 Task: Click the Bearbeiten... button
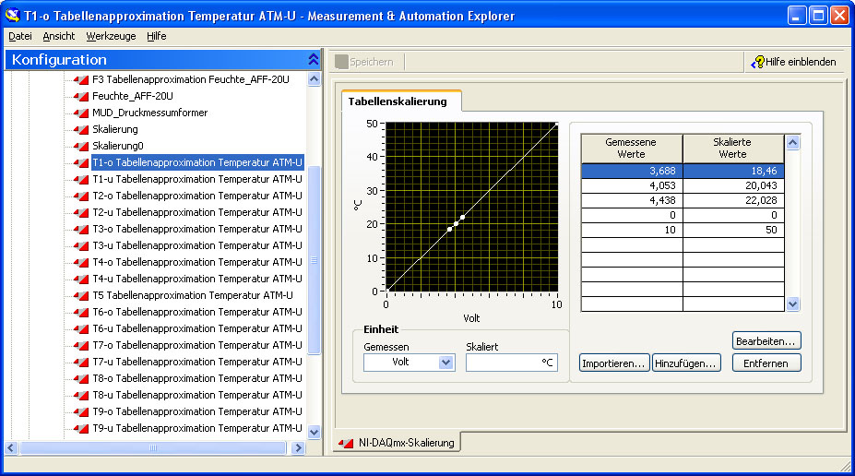coord(766,340)
